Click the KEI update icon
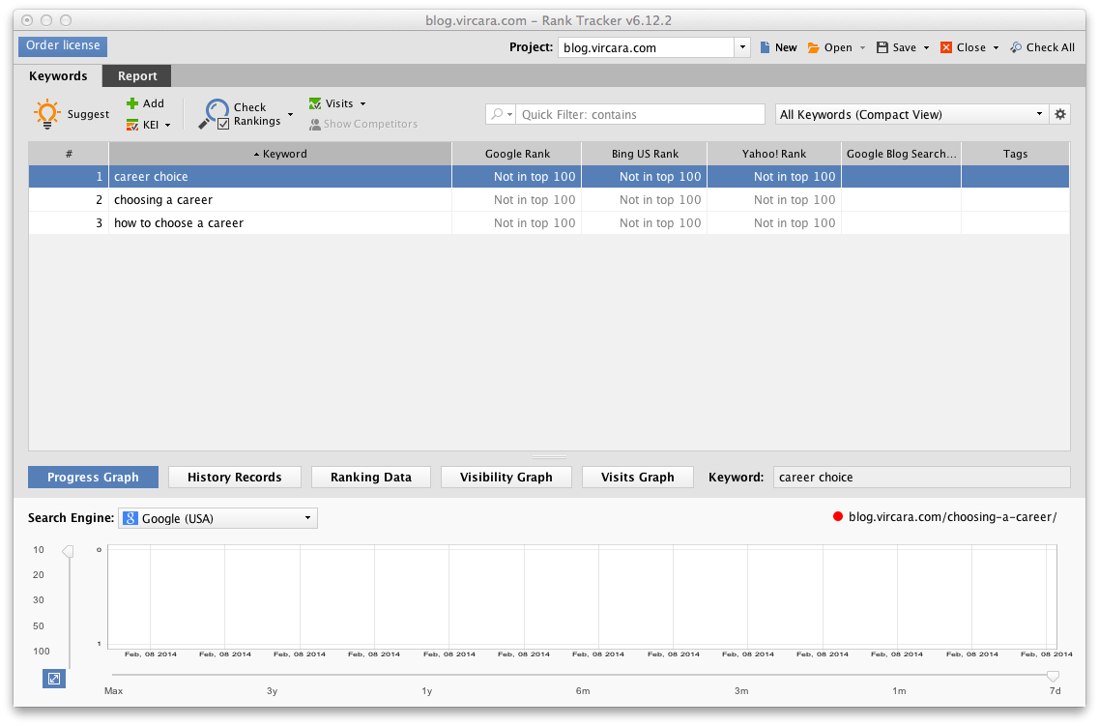 131,125
